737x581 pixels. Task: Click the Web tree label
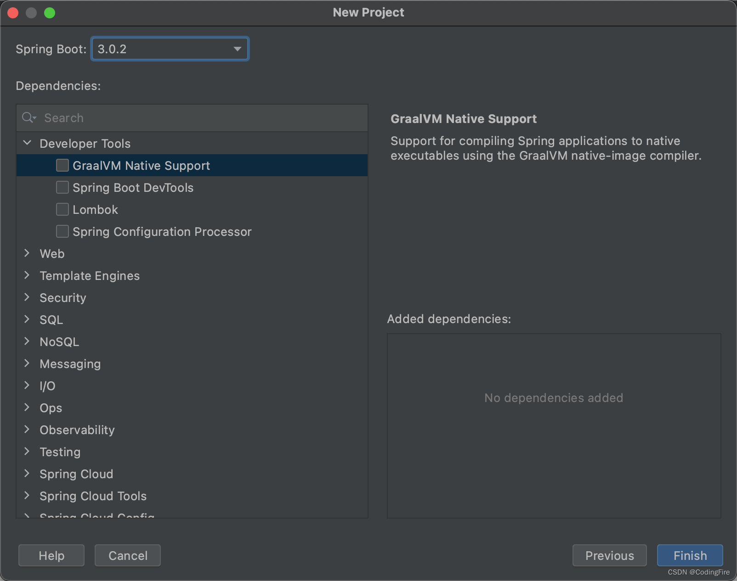52,254
